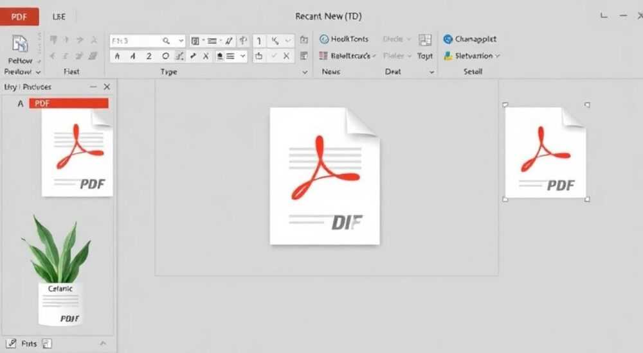643x353 pixels.
Task: Select the circle shape icon
Action: click(x=165, y=56)
